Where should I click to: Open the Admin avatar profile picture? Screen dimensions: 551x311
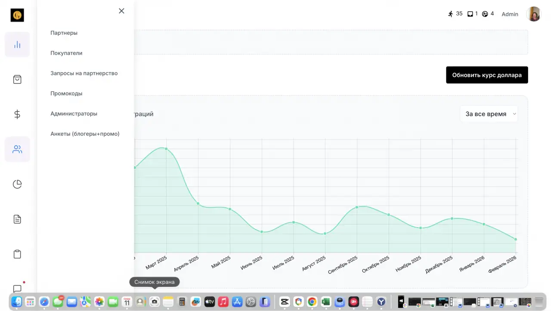(534, 14)
